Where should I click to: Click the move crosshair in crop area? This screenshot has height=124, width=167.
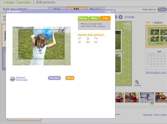pos(40,50)
